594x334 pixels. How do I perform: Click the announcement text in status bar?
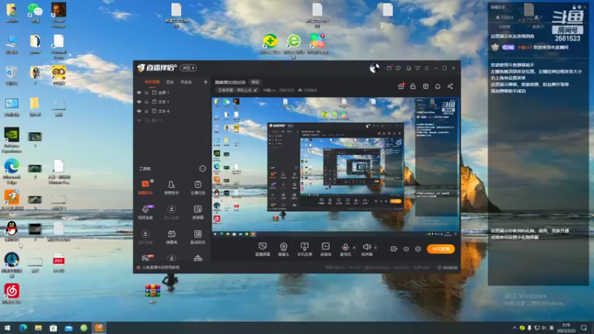pyautogui.click(x=161, y=267)
